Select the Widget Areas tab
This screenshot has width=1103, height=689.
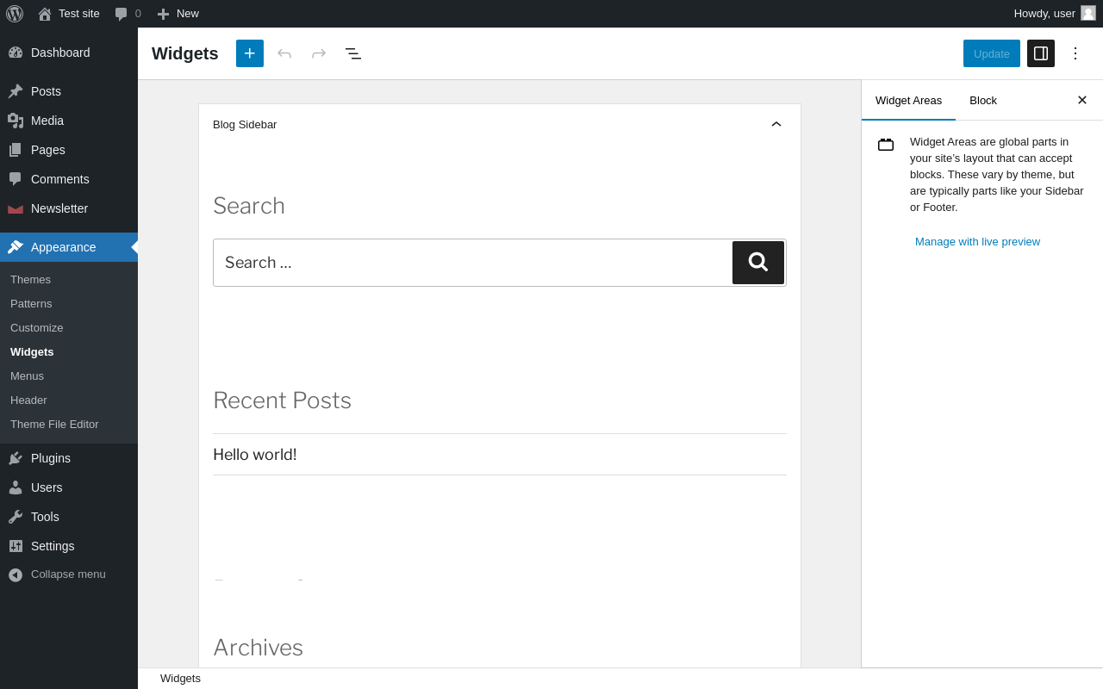point(908,100)
